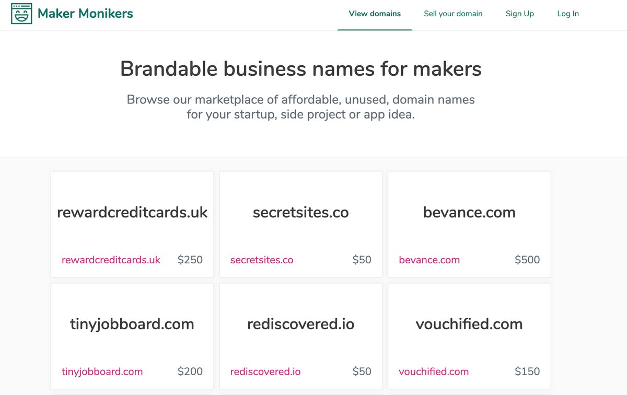Select the rewardcreditcards.uk listing card
627x395 pixels.
pos(132,213)
